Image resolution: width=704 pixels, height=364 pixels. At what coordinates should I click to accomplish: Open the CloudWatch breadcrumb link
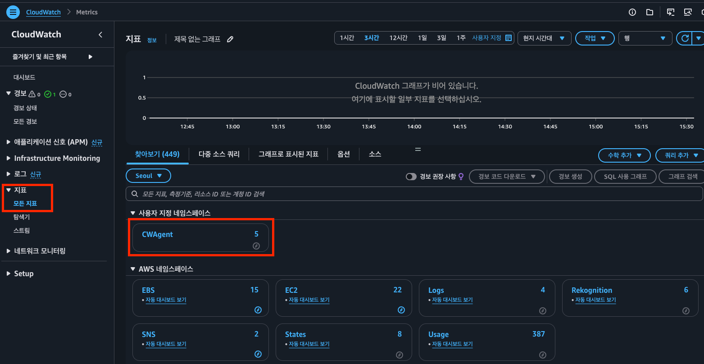click(43, 12)
